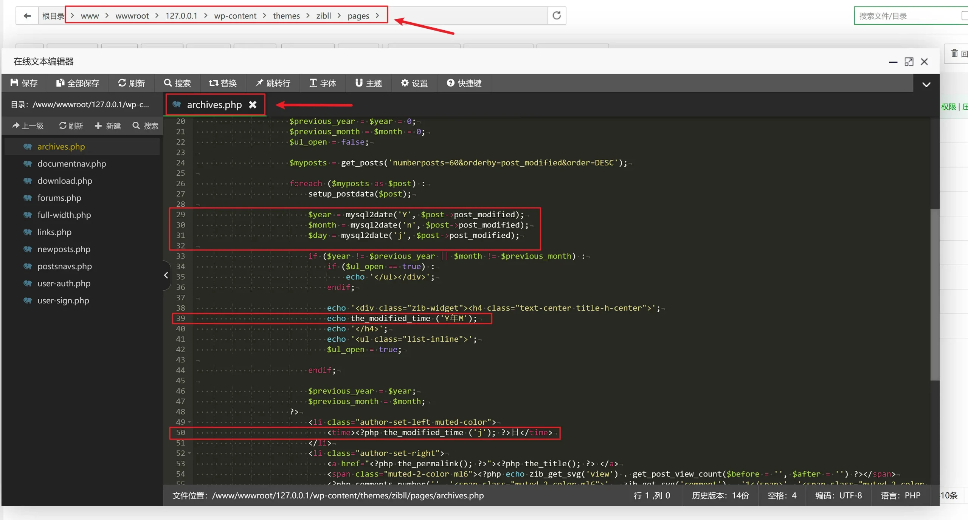968x520 pixels.
Task: Go to 根目录 in the breadcrumb
Action: pyautogui.click(x=53, y=16)
